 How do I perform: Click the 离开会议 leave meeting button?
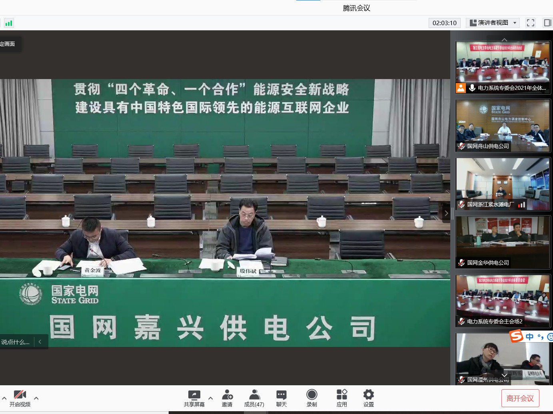(x=520, y=398)
